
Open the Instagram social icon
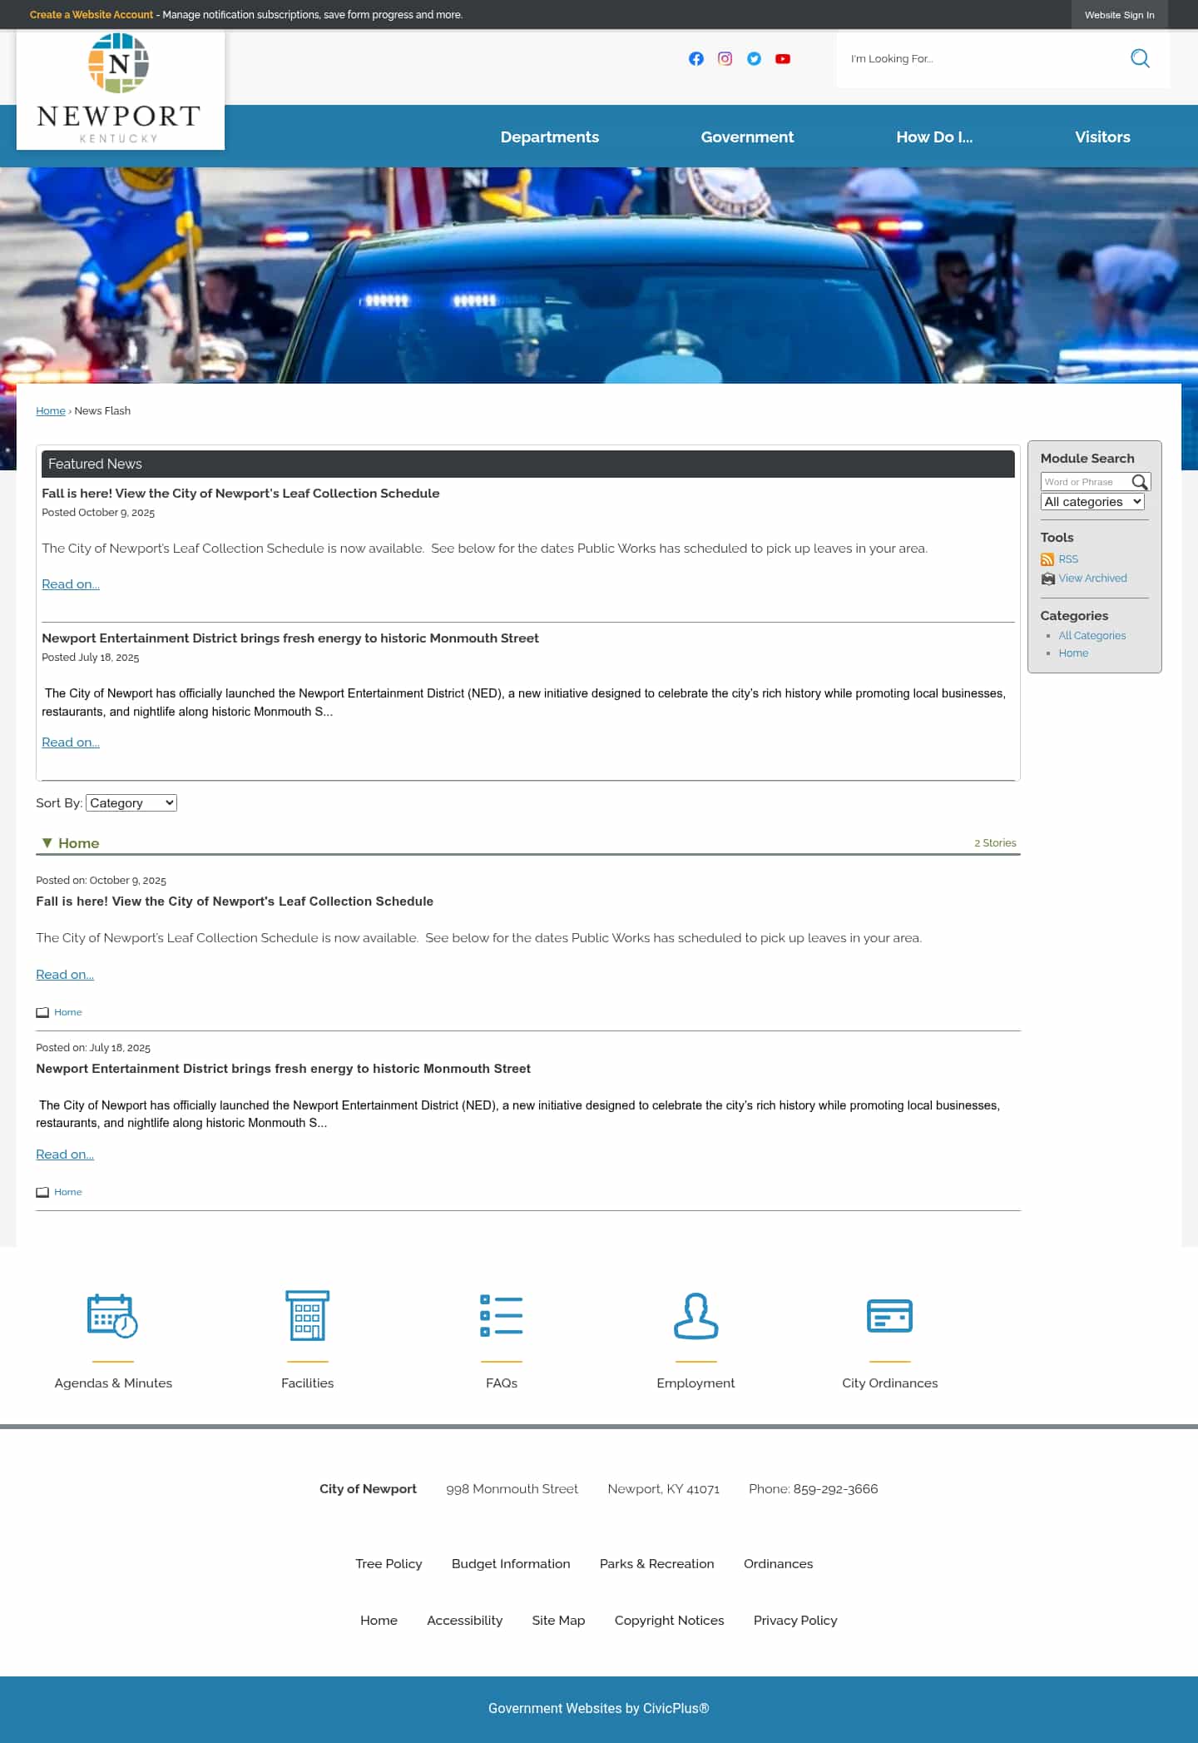pyautogui.click(x=725, y=58)
